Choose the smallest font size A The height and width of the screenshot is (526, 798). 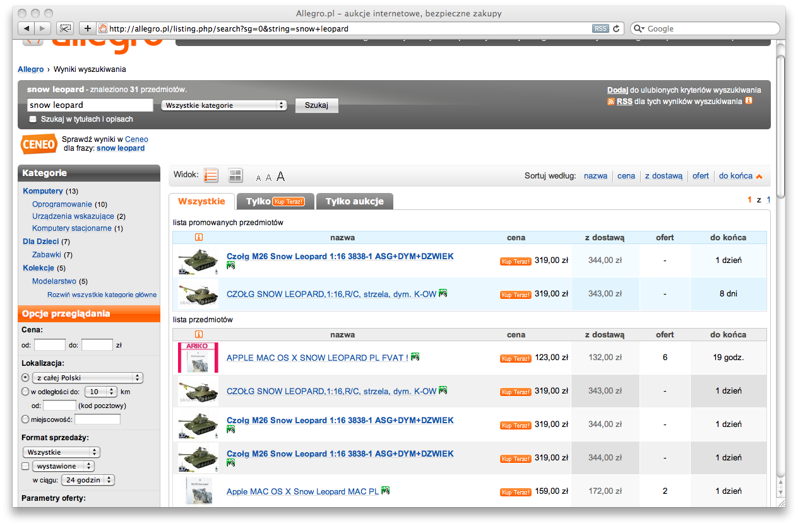point(258,178)
